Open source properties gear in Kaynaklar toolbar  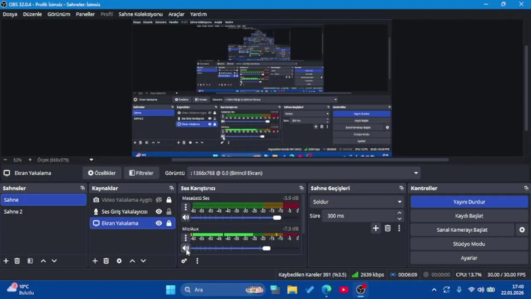pyautogui.click(x=119, y=261)
